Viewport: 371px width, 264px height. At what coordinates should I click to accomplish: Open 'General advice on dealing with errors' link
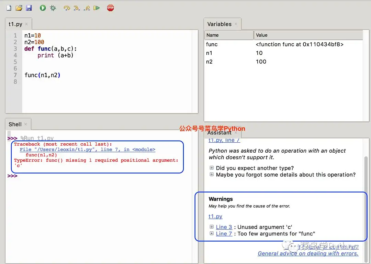tap(308, 253)
